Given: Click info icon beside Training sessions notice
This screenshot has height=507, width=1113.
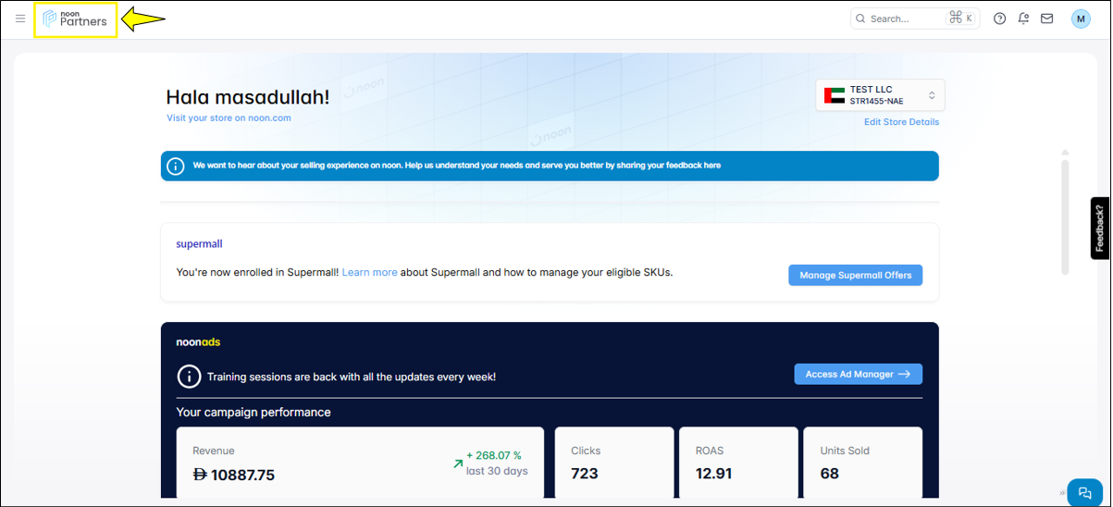Looking at the screenshot, I should tap(189, 377).
